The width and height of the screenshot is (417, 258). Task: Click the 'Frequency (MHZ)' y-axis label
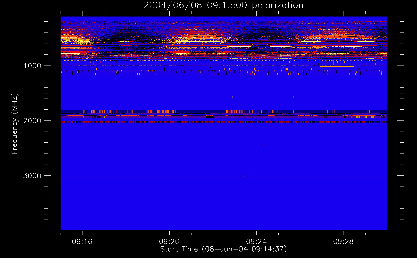(15, 124)
